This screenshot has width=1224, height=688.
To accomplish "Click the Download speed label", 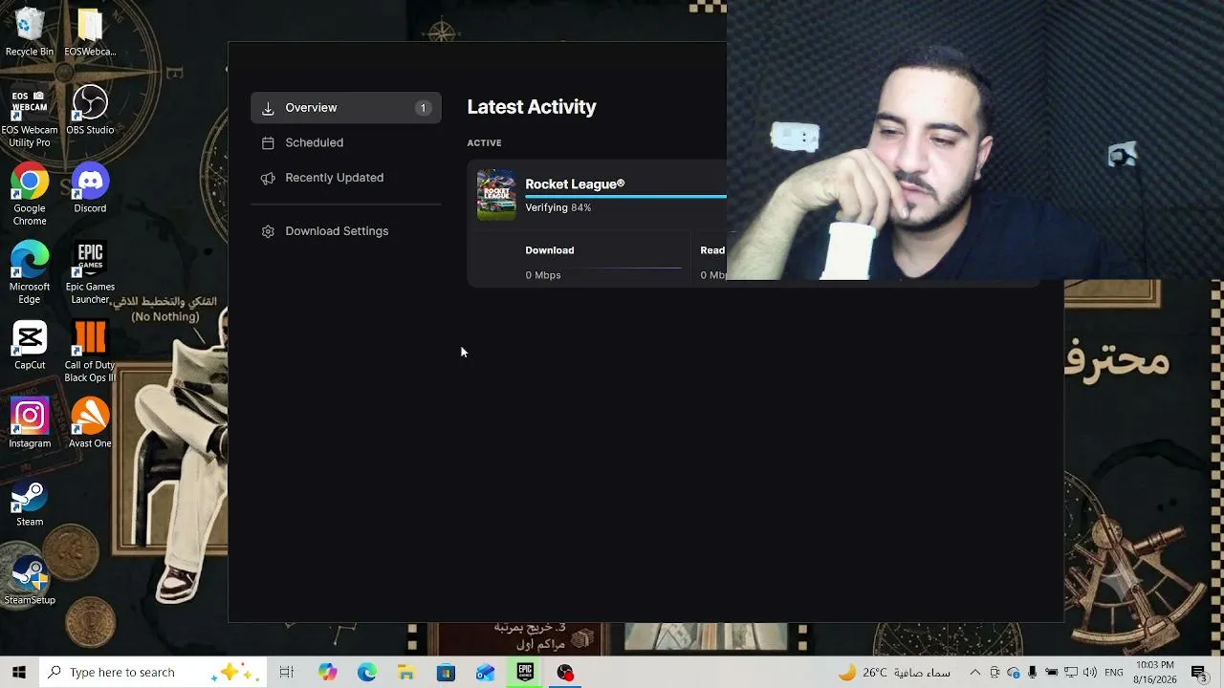I will [x=549, y=250].
